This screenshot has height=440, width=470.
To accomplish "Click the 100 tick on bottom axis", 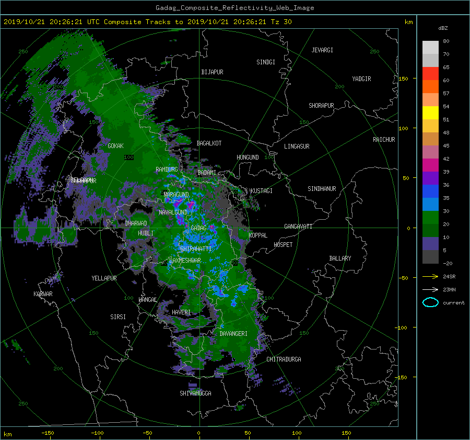I will click(x=297, y=433).
